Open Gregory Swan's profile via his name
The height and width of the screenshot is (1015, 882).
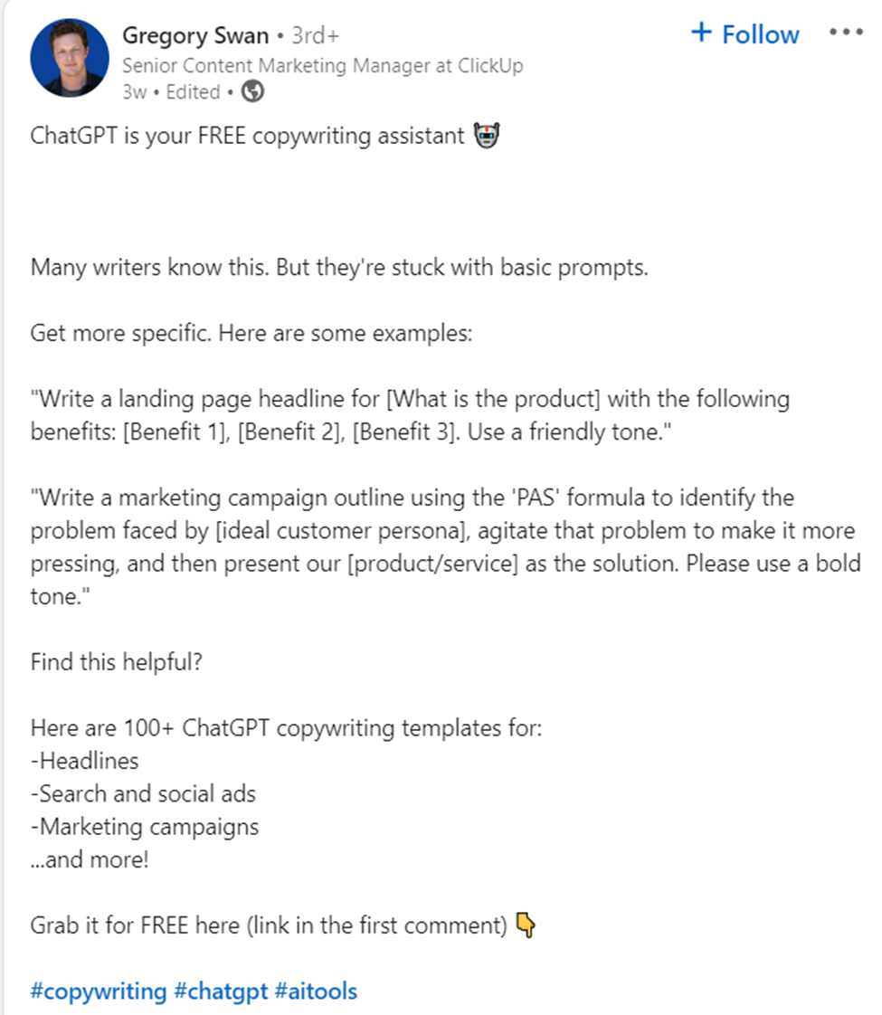pos(194,35)
